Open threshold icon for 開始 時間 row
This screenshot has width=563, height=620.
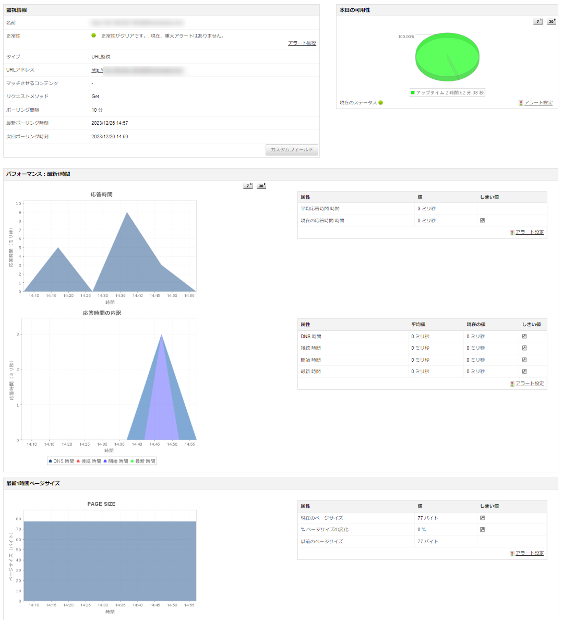524,360
